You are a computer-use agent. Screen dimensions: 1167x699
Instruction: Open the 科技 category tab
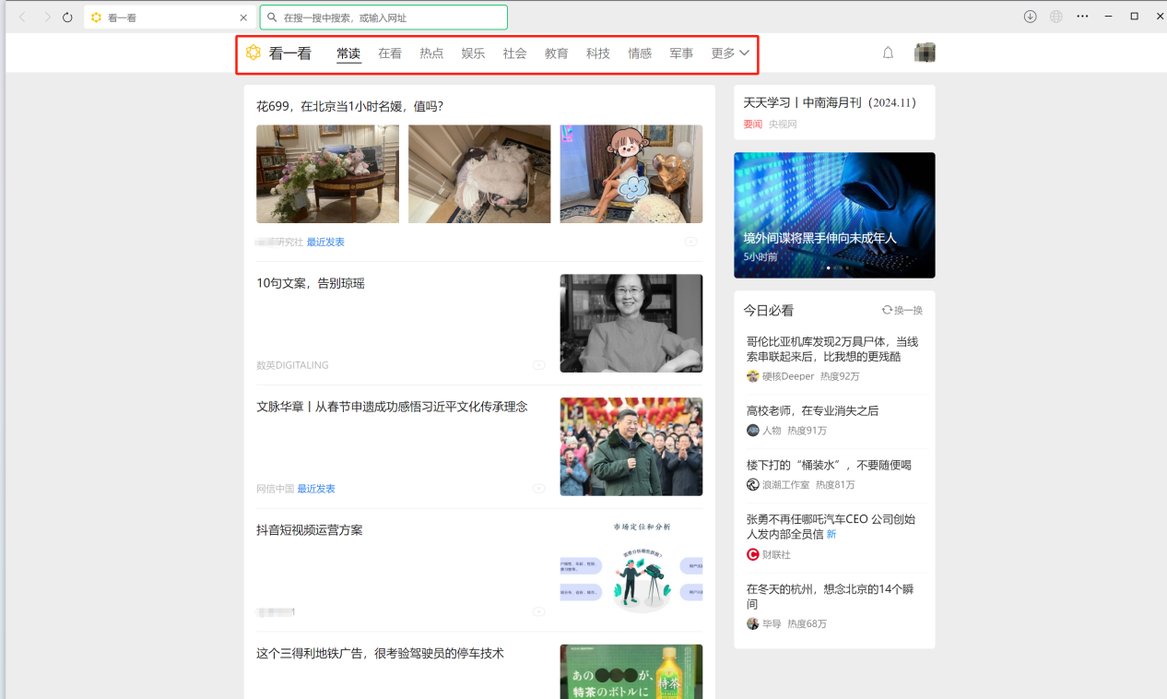(598, 53)
